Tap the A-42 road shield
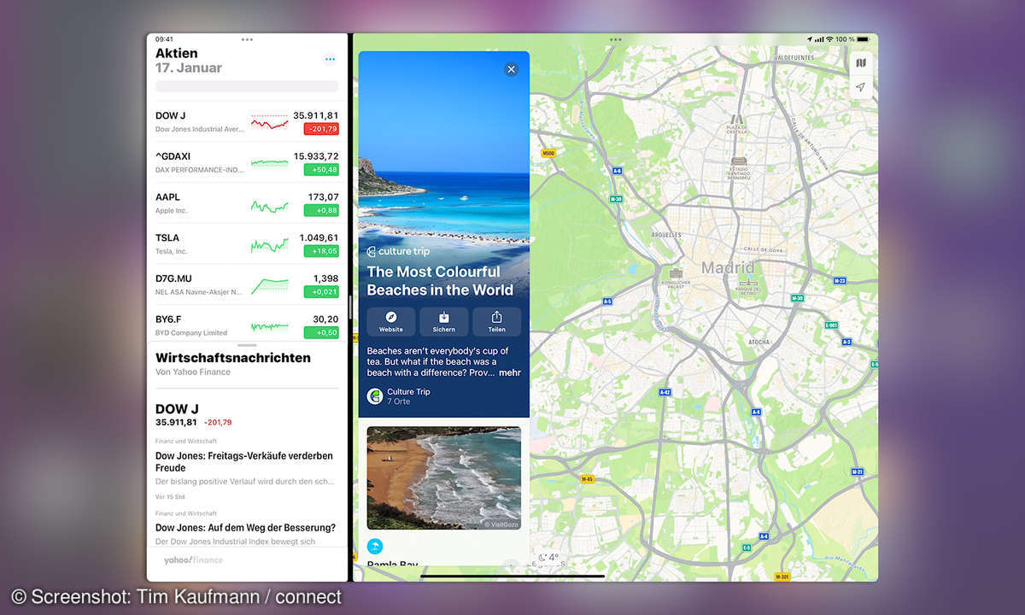Screen dimensions: 1025x615 (665, 392)
